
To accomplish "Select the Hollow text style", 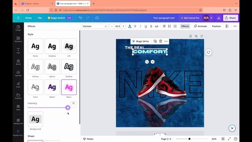I will 35,67.
